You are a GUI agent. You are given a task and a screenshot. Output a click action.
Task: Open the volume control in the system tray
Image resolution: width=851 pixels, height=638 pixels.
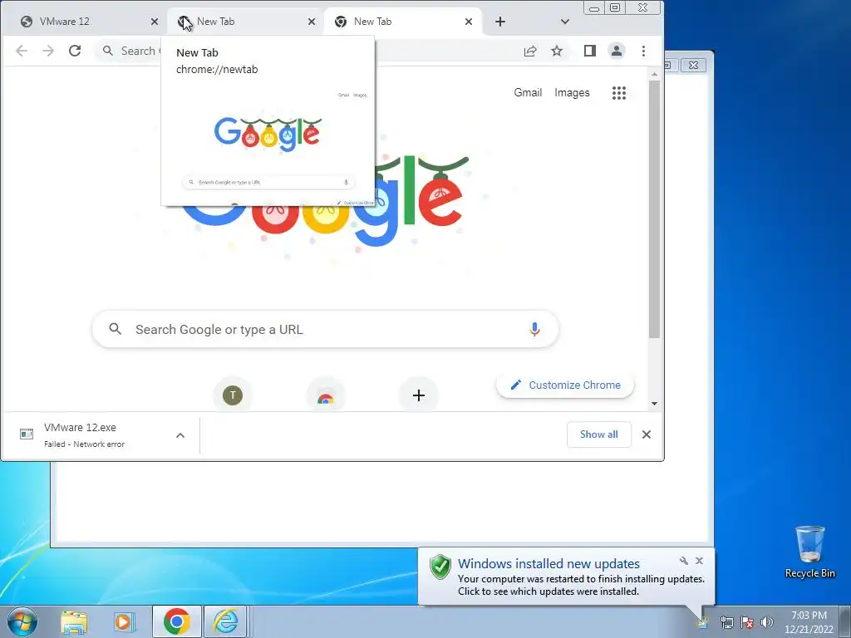[x=767, y=622]
